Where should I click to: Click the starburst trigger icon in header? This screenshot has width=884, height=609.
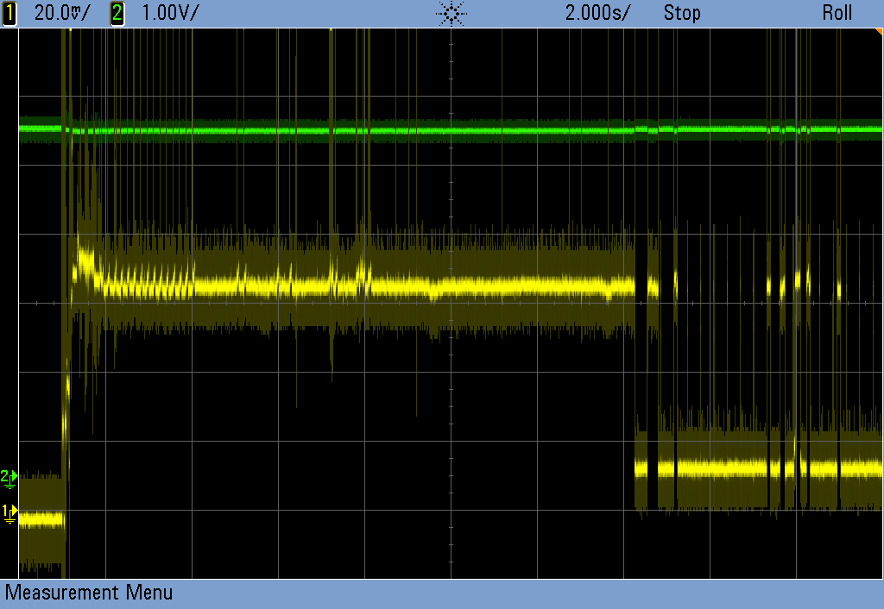pos(451,14)
